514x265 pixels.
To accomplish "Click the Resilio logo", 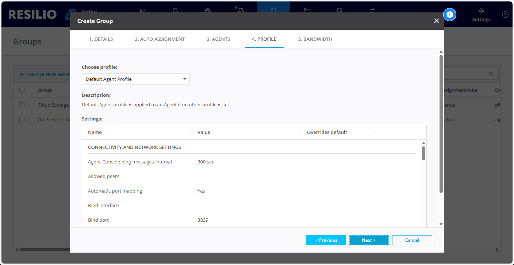I will tap(33, 15).
